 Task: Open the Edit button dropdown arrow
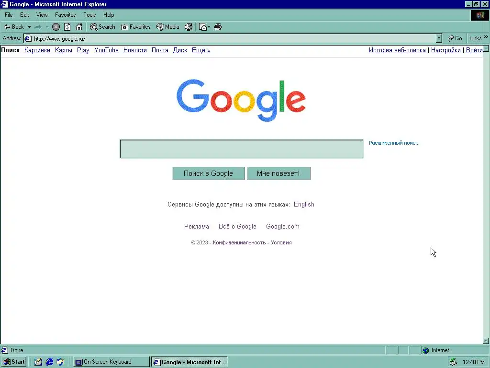(x=209, y=27)
